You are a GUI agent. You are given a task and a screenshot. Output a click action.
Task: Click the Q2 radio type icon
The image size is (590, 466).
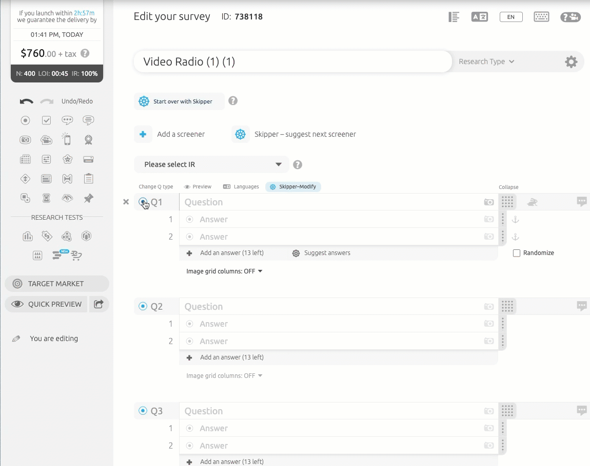pyautogui.click(x=143, y=307)
